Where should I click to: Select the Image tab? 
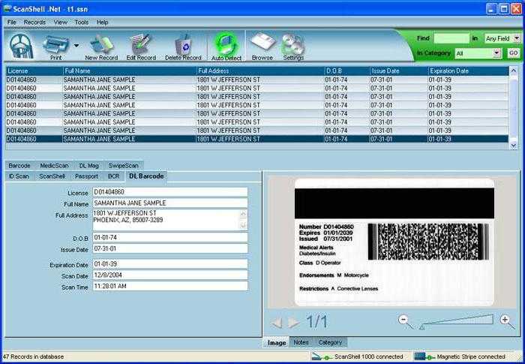pyautogui.click(x=277, y=342)
